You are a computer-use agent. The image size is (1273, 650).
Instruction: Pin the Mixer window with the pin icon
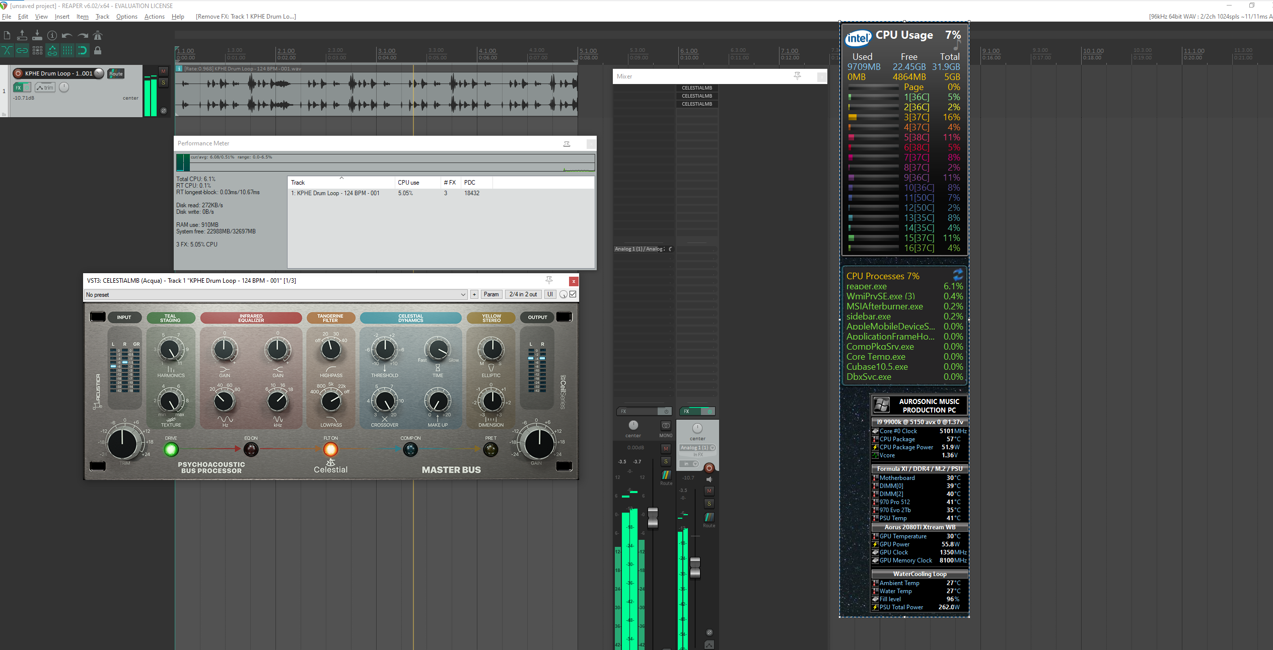[797, 76]
